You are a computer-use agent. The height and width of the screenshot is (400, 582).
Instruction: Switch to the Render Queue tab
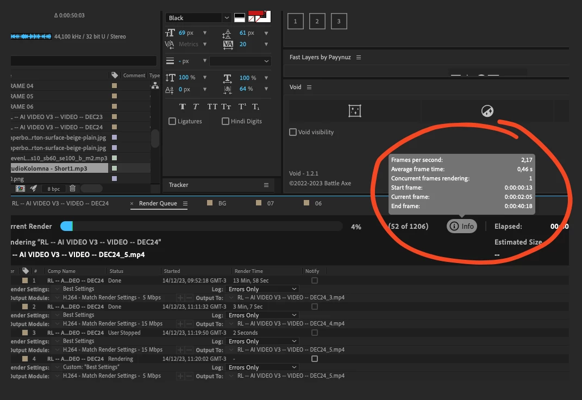[x=158, y=203]
